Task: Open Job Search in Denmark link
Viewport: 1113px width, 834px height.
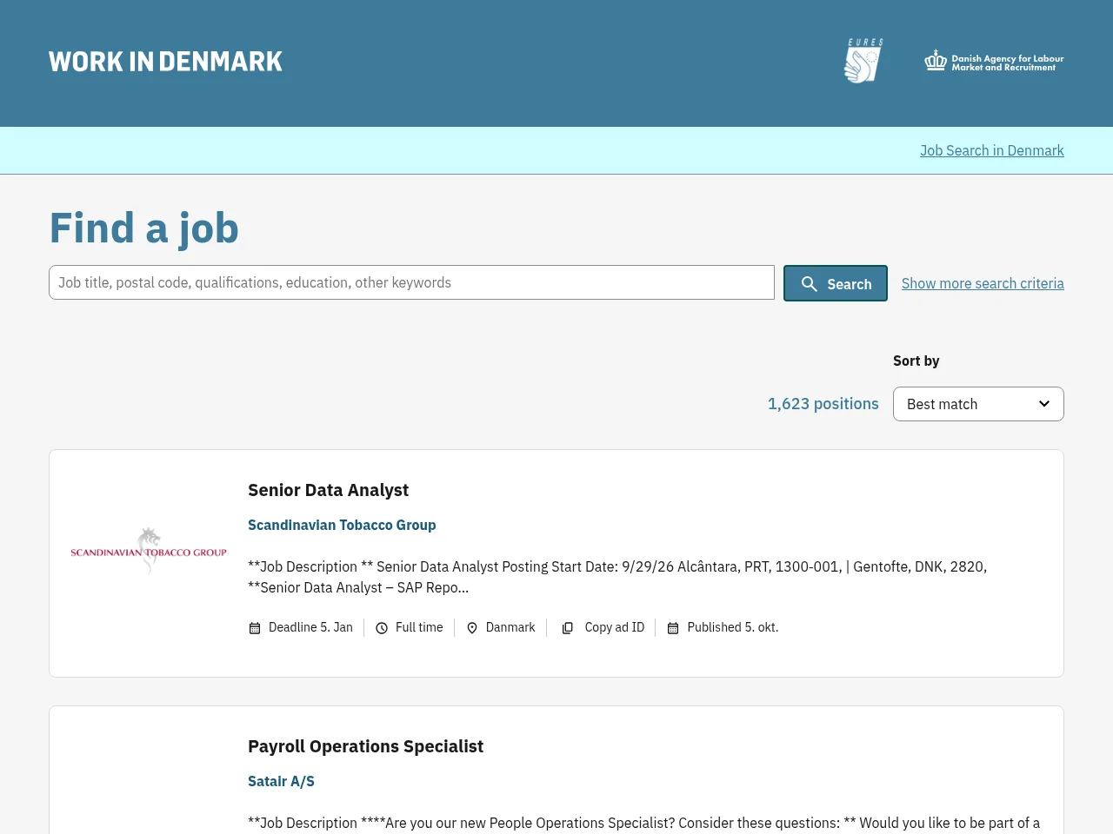Action: point(992,150)
